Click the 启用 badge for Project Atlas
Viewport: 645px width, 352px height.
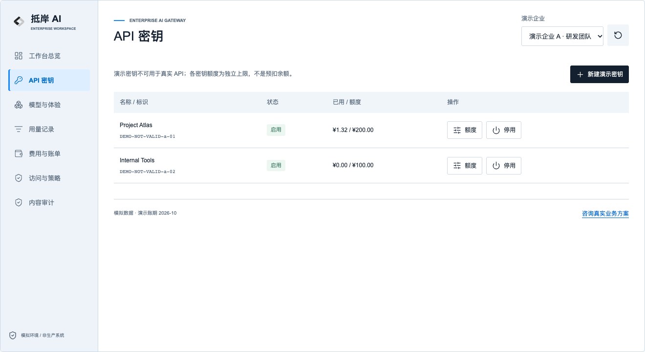[276, 130]
